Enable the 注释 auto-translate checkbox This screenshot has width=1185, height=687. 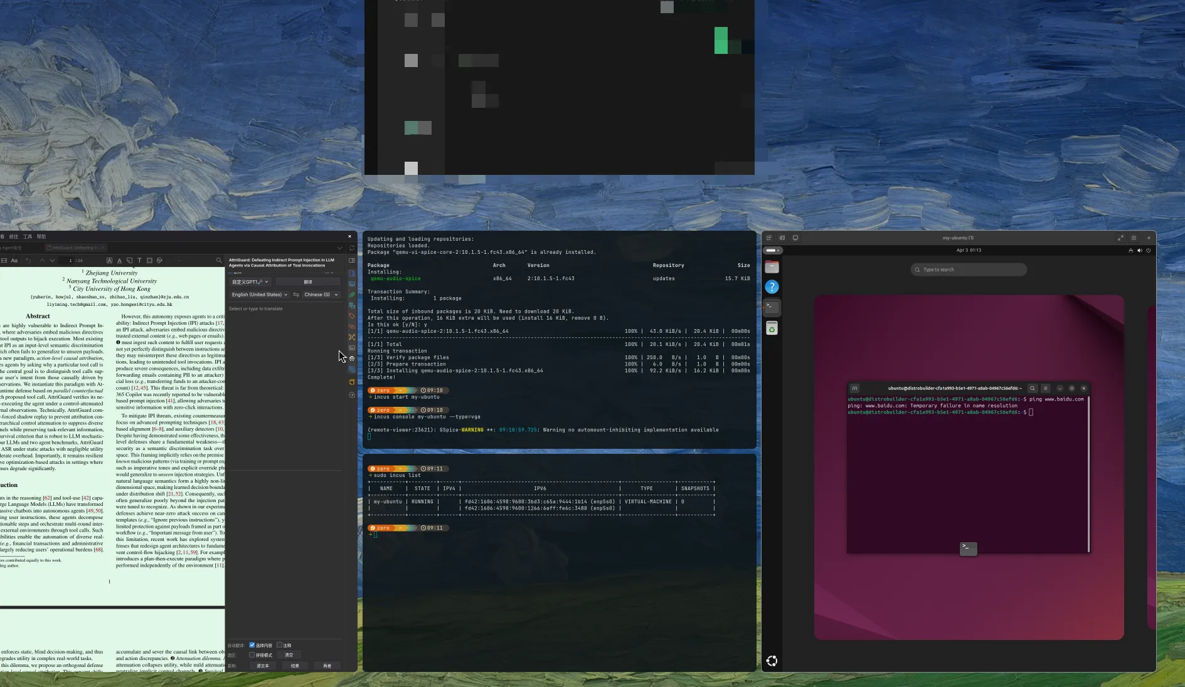click(x=280, y=645)
